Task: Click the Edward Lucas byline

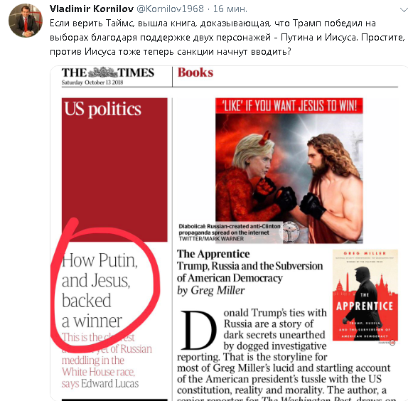Action: pyautogui.click(x=109, y=383)
